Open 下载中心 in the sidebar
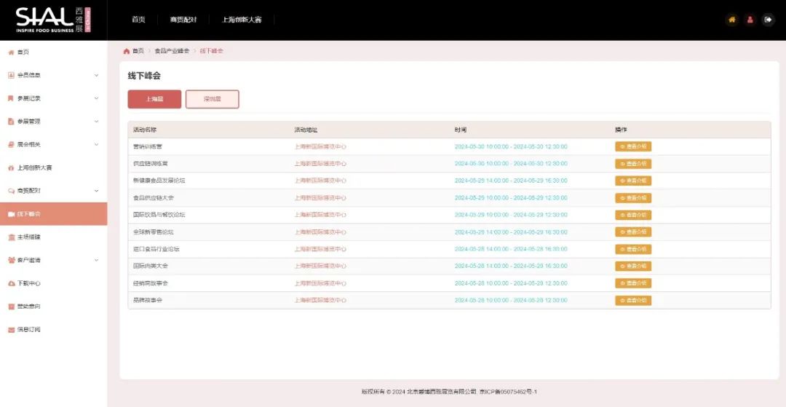Viewport: 786px width, 407px height. pyautogui.click(x=29, y=283)
